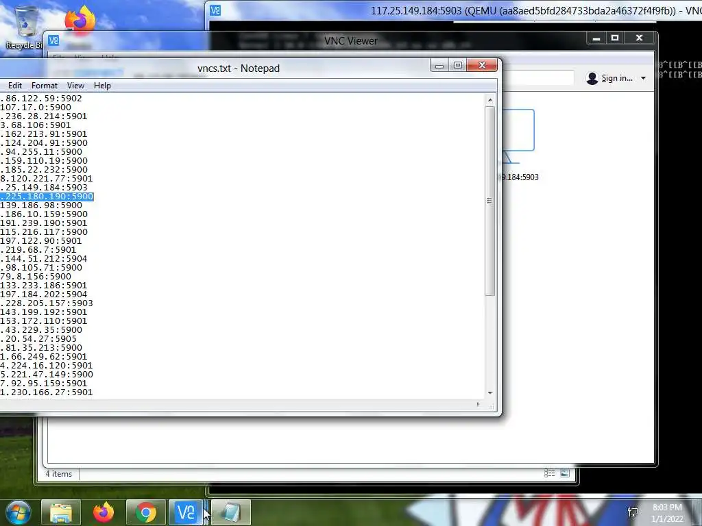
Task: Click the highlighted line .225.180.190:5900
Action: pyautogui.click(x=47, y=197)
